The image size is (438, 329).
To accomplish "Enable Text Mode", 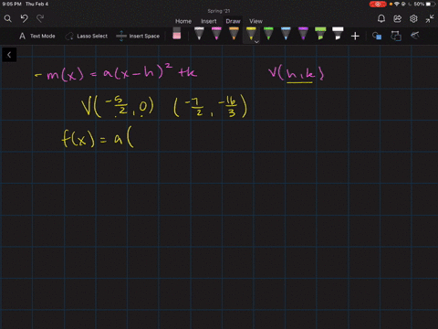I will [x=37, y=36].
